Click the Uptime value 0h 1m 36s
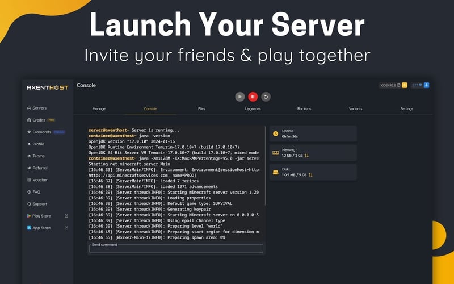This screenshot has height=284, width=454. coord(290,136)
